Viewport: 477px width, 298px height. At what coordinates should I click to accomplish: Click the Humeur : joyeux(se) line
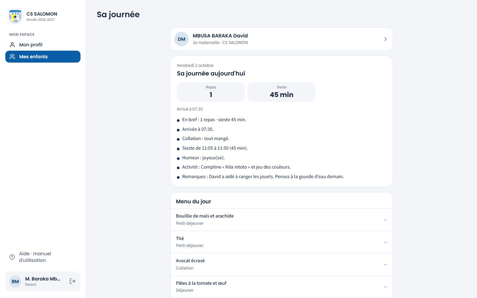[x=203, y=158]
